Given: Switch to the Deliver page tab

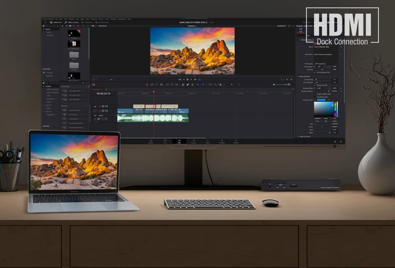Looking at the screenshot, I should click(x=236, y=141).
